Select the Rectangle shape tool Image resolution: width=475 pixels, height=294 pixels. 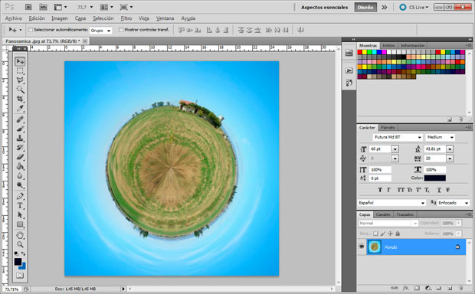20,224
